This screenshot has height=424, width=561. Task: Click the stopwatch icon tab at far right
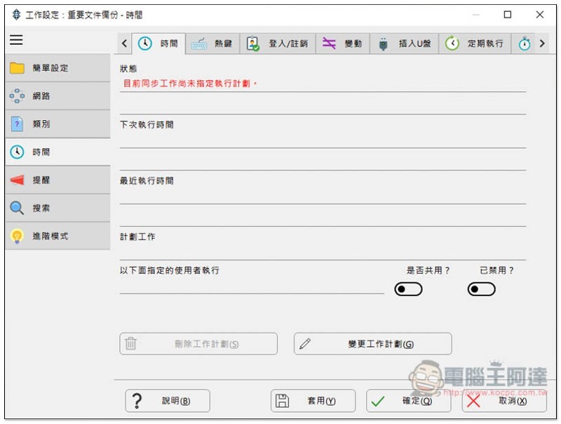point(524,44)
